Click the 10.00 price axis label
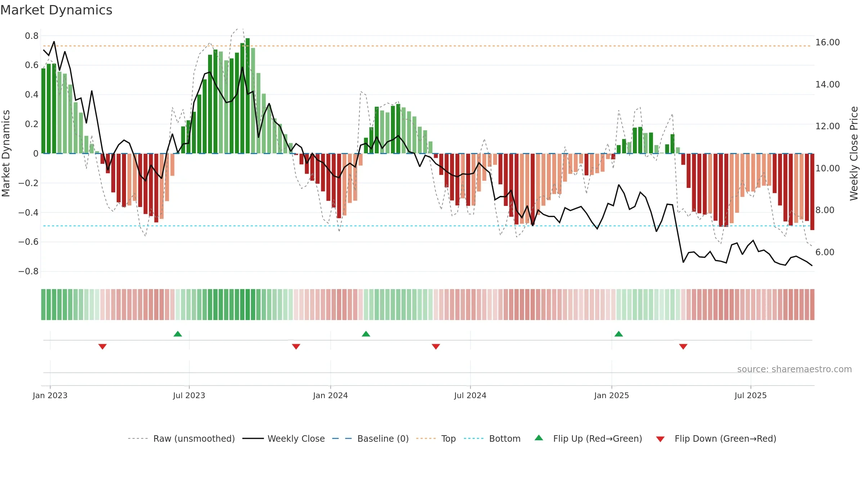864x486 pixels. click(x=828, y=168)
